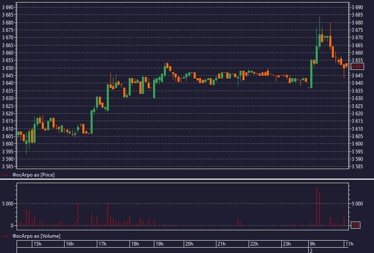Screen dimensions: 374x253
Task: Click the 23h label on time axis
Action: (287, 244)
